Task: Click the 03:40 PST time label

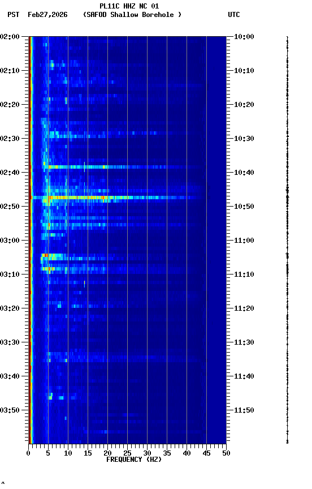Action: (10, 376)
